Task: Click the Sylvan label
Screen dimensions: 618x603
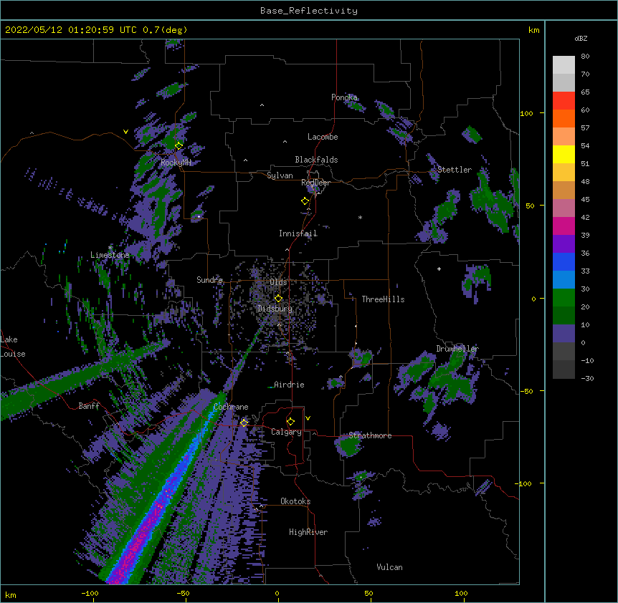Action: point(280,175)
